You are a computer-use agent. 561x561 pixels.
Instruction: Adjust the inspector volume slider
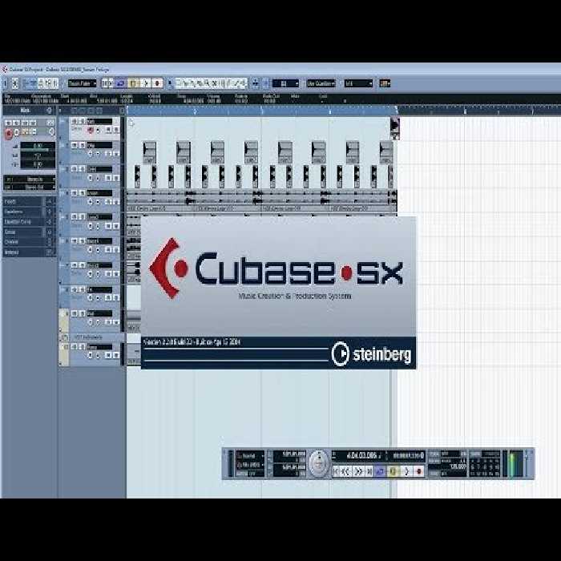point(38,151)
